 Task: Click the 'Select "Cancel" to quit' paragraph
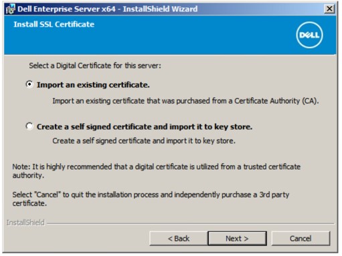coord(151,199)
